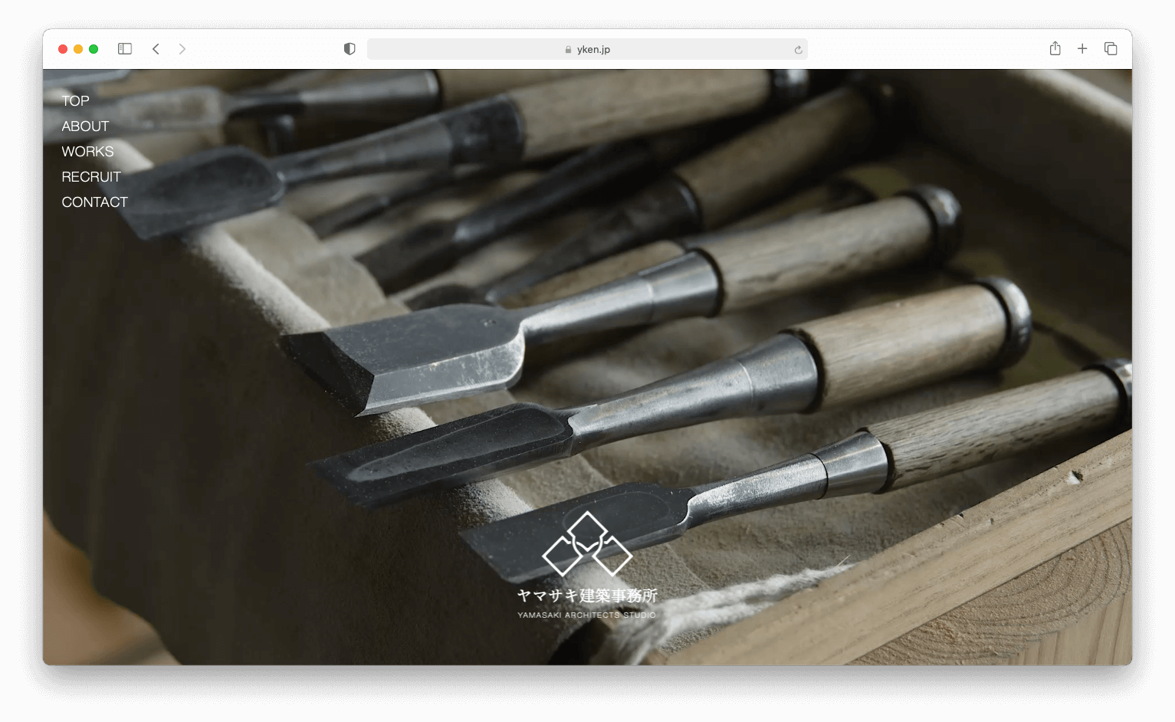The height and width of the screenshot is (722, 1175).
Task: Open a new tab with plus icon
Action: pos(1082,49)
